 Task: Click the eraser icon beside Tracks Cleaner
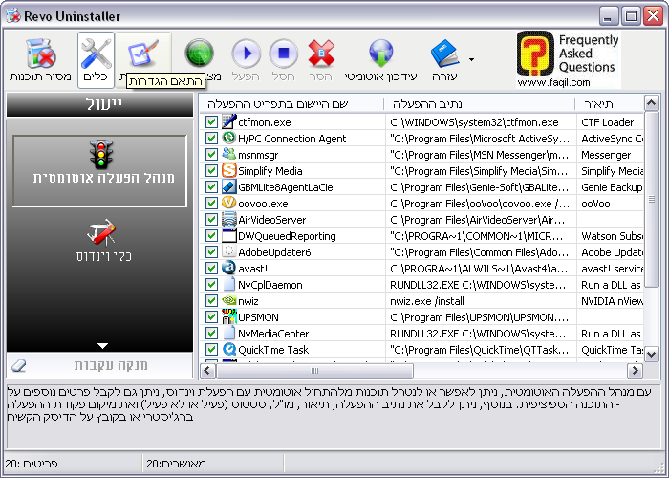click(x=19, y=365)
